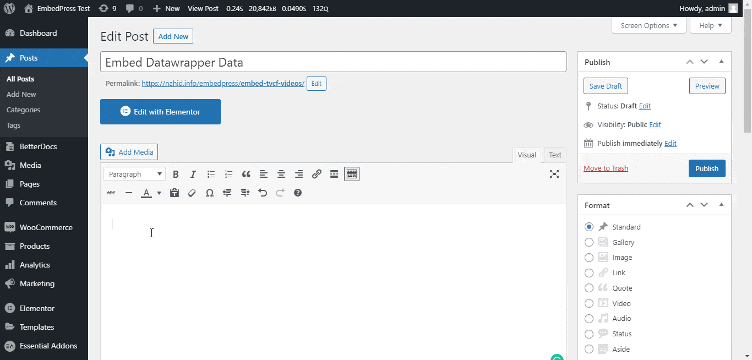
Task: Select the Status post format
Action: (589, 334)
